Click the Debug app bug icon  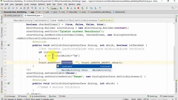click(x=68, y=8)
